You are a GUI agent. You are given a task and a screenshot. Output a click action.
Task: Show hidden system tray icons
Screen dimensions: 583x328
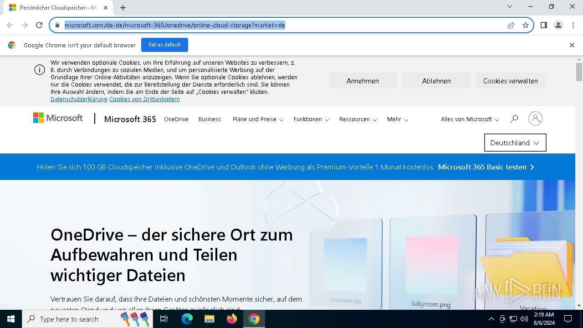pyautogui.click(x=491, y=319)
